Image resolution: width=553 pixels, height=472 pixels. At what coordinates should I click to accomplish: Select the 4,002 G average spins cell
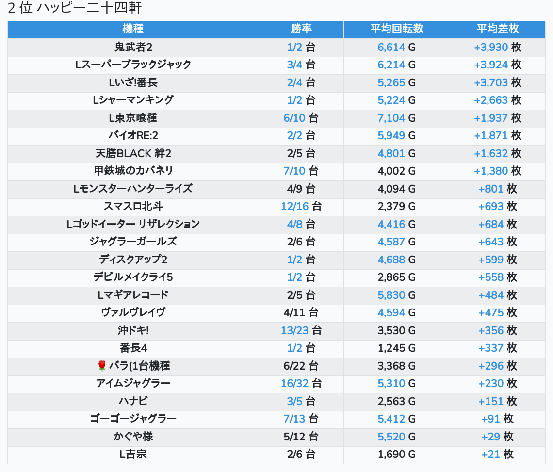pyautogui.click(x=396, y=171)
